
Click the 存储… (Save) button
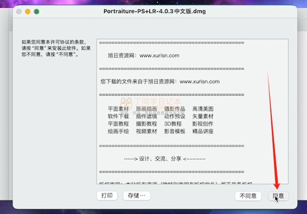click(136, 196)
